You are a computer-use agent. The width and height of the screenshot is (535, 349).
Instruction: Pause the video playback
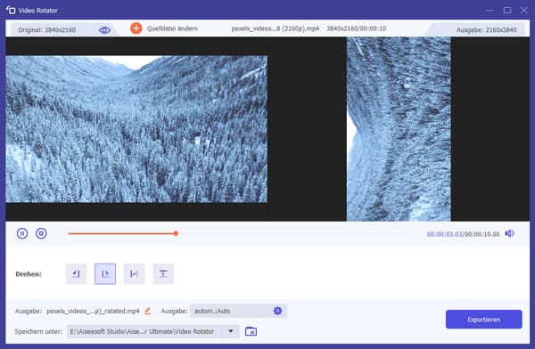click(22, 233)
